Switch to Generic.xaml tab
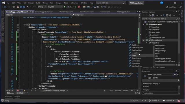Image resolution: width=185 pixels, height=104 pixels. [105, 12]
